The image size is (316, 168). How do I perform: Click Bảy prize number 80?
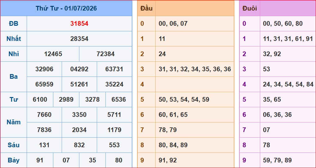tap(118, 160)
